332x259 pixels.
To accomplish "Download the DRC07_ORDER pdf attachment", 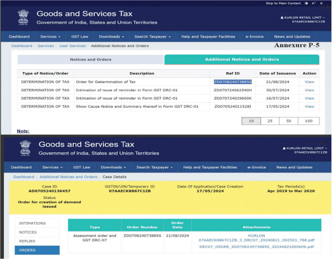I will [x=256, y=247].
